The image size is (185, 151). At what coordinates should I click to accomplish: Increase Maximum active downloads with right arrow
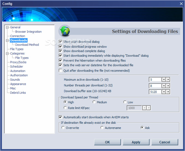pos(168,80)
